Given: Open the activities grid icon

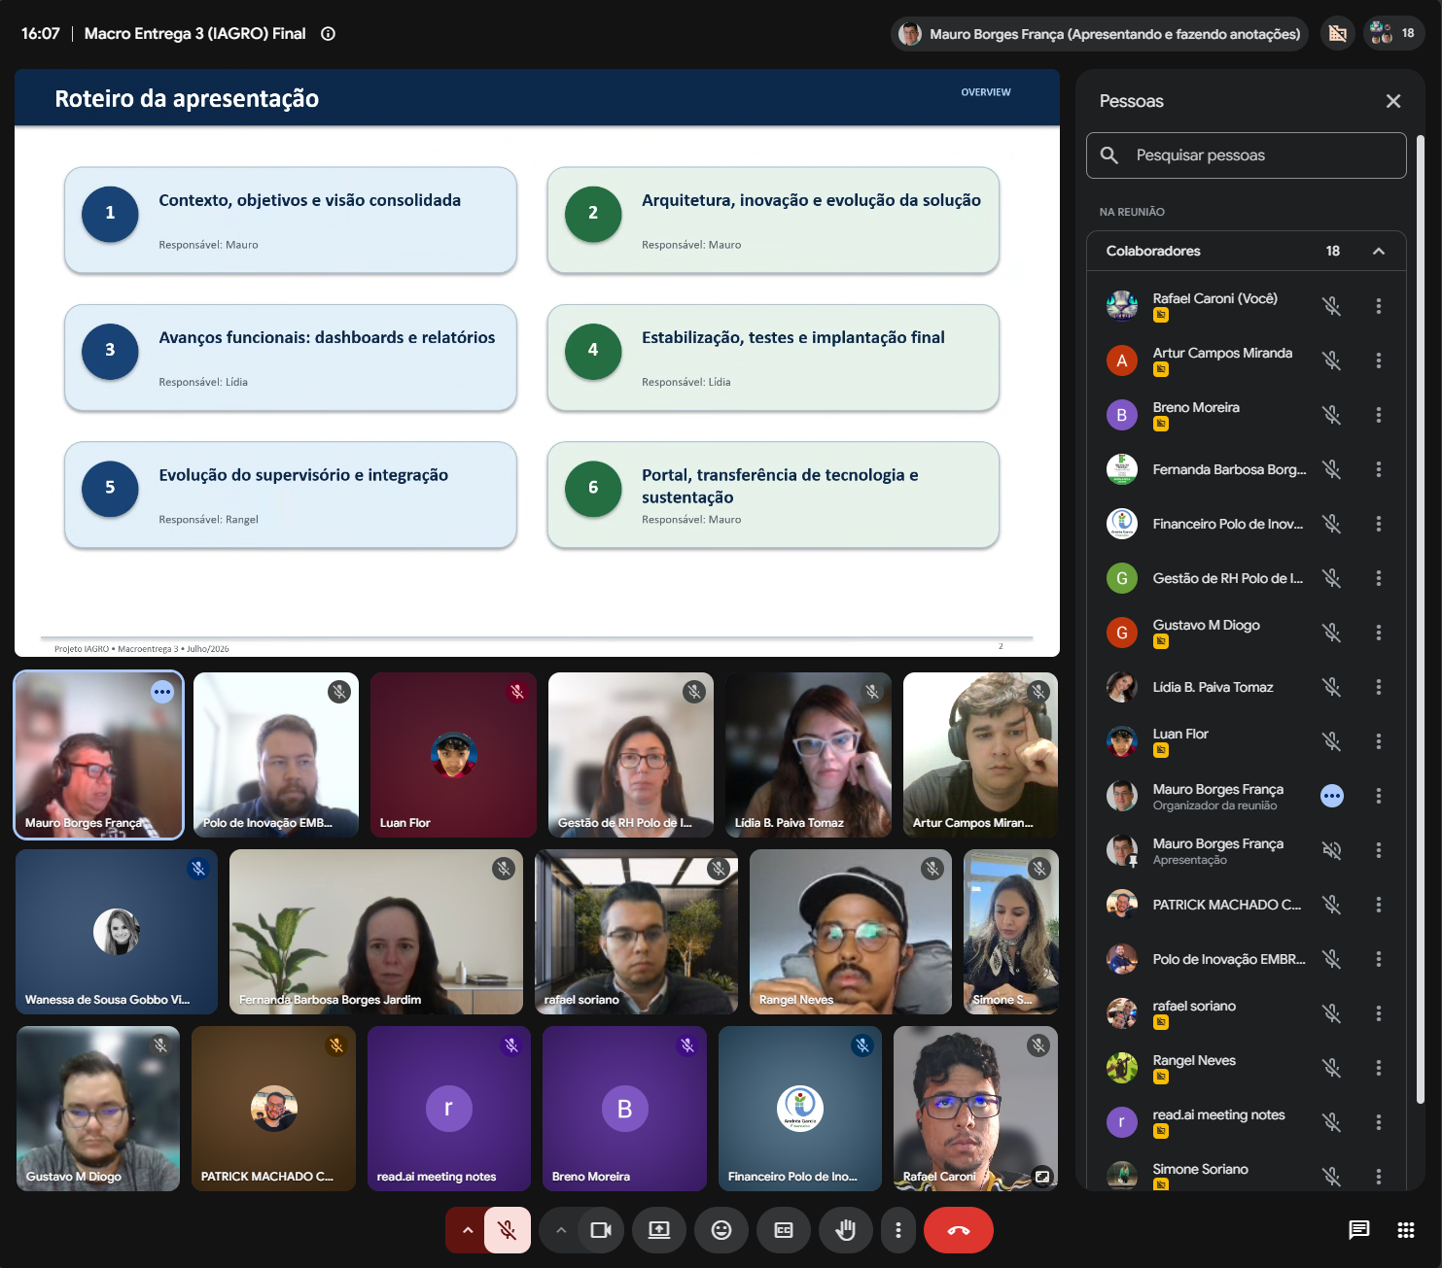Looking at the screenshot, I should [1406, 1230].
